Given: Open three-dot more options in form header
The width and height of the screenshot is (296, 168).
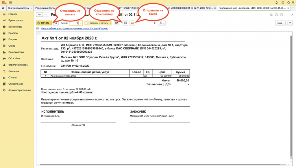Looking at the screenshot, I should [x=287, y=15].
